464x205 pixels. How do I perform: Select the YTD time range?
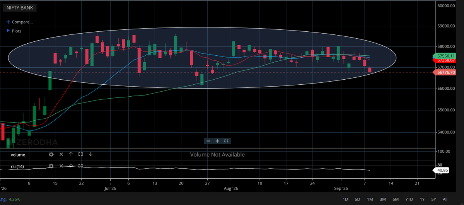409,200
